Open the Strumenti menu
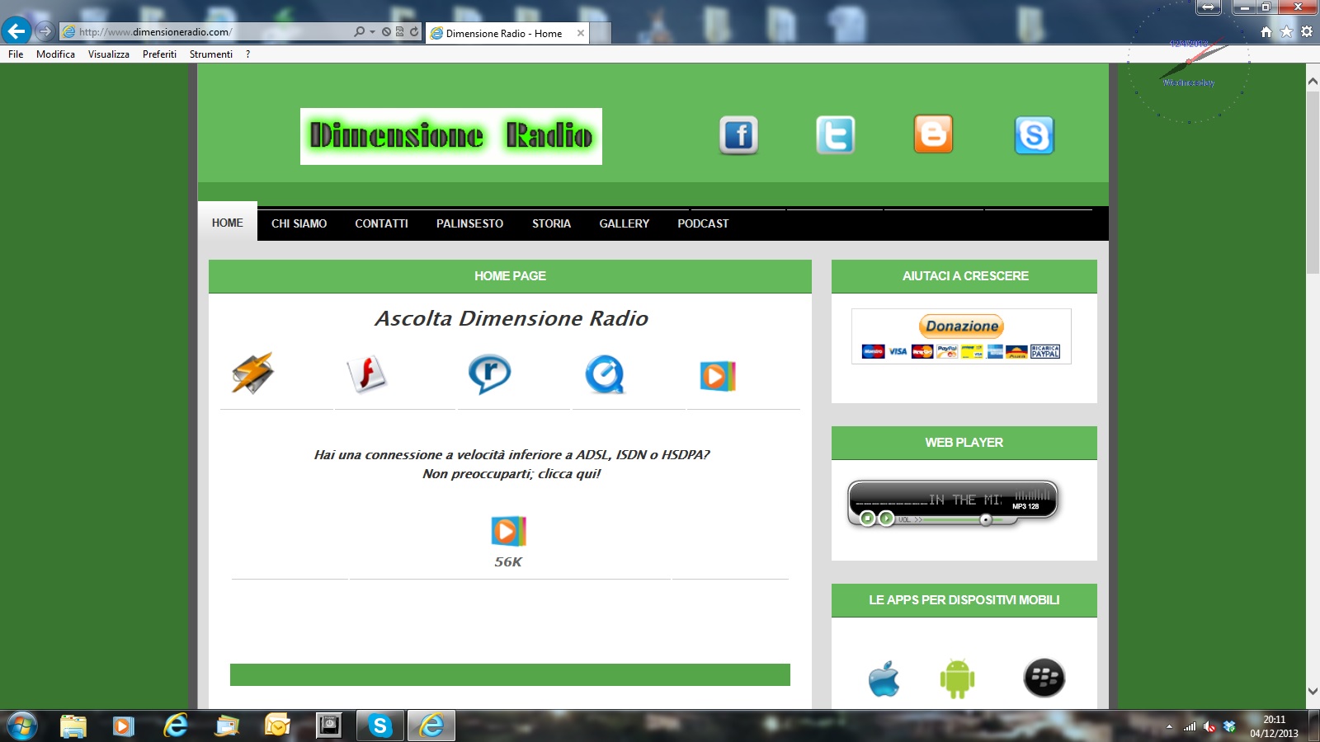 pos(211,54)
